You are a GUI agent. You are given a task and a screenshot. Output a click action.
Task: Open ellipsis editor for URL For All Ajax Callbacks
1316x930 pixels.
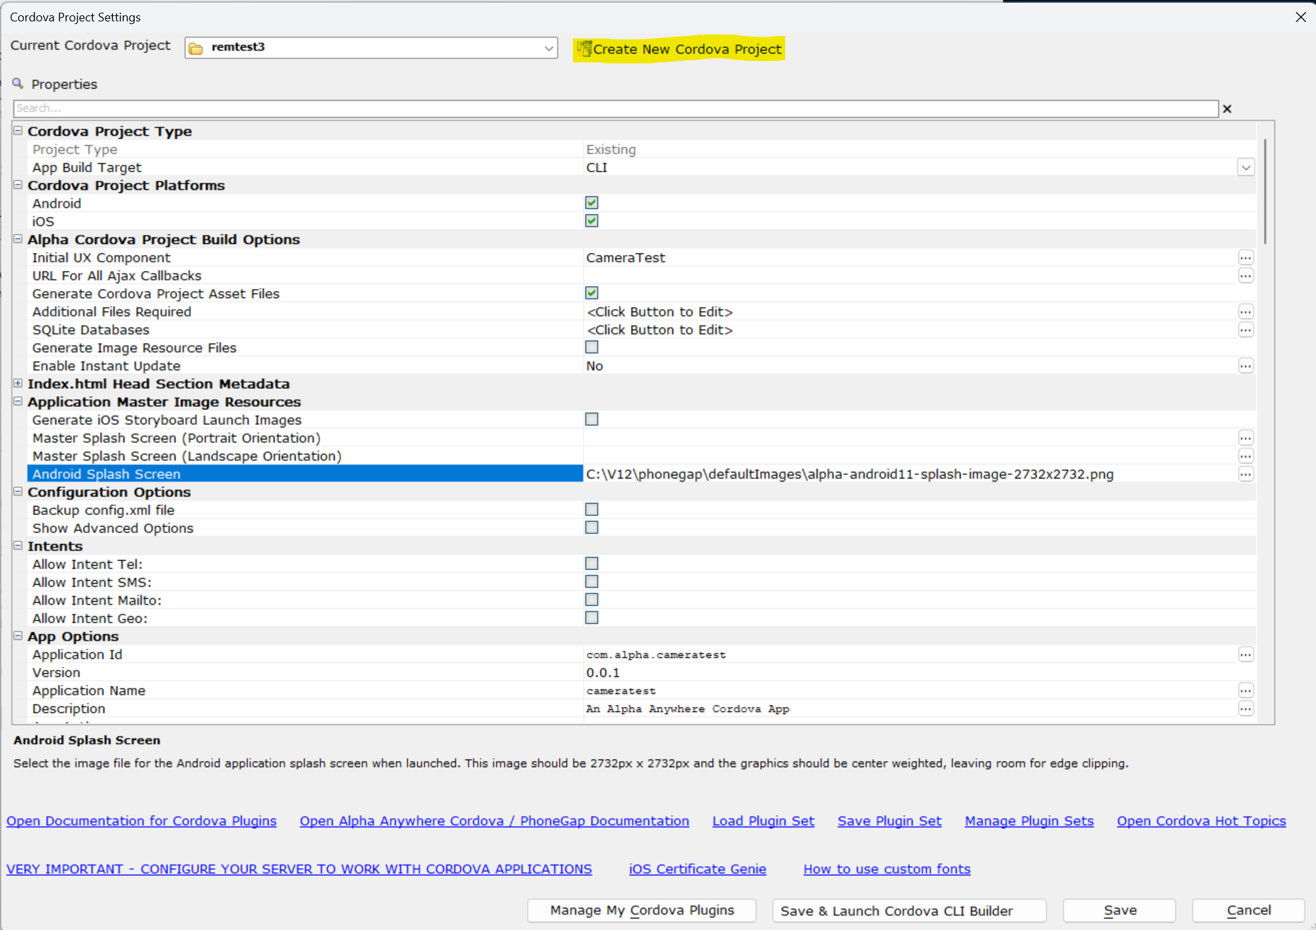(1245, 276)
